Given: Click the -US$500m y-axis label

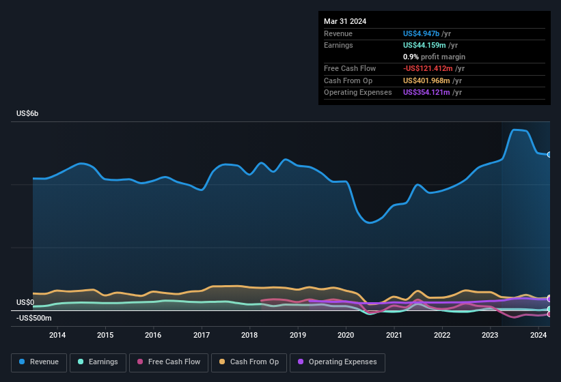Looking at the screenshot, I should (34, 318).
